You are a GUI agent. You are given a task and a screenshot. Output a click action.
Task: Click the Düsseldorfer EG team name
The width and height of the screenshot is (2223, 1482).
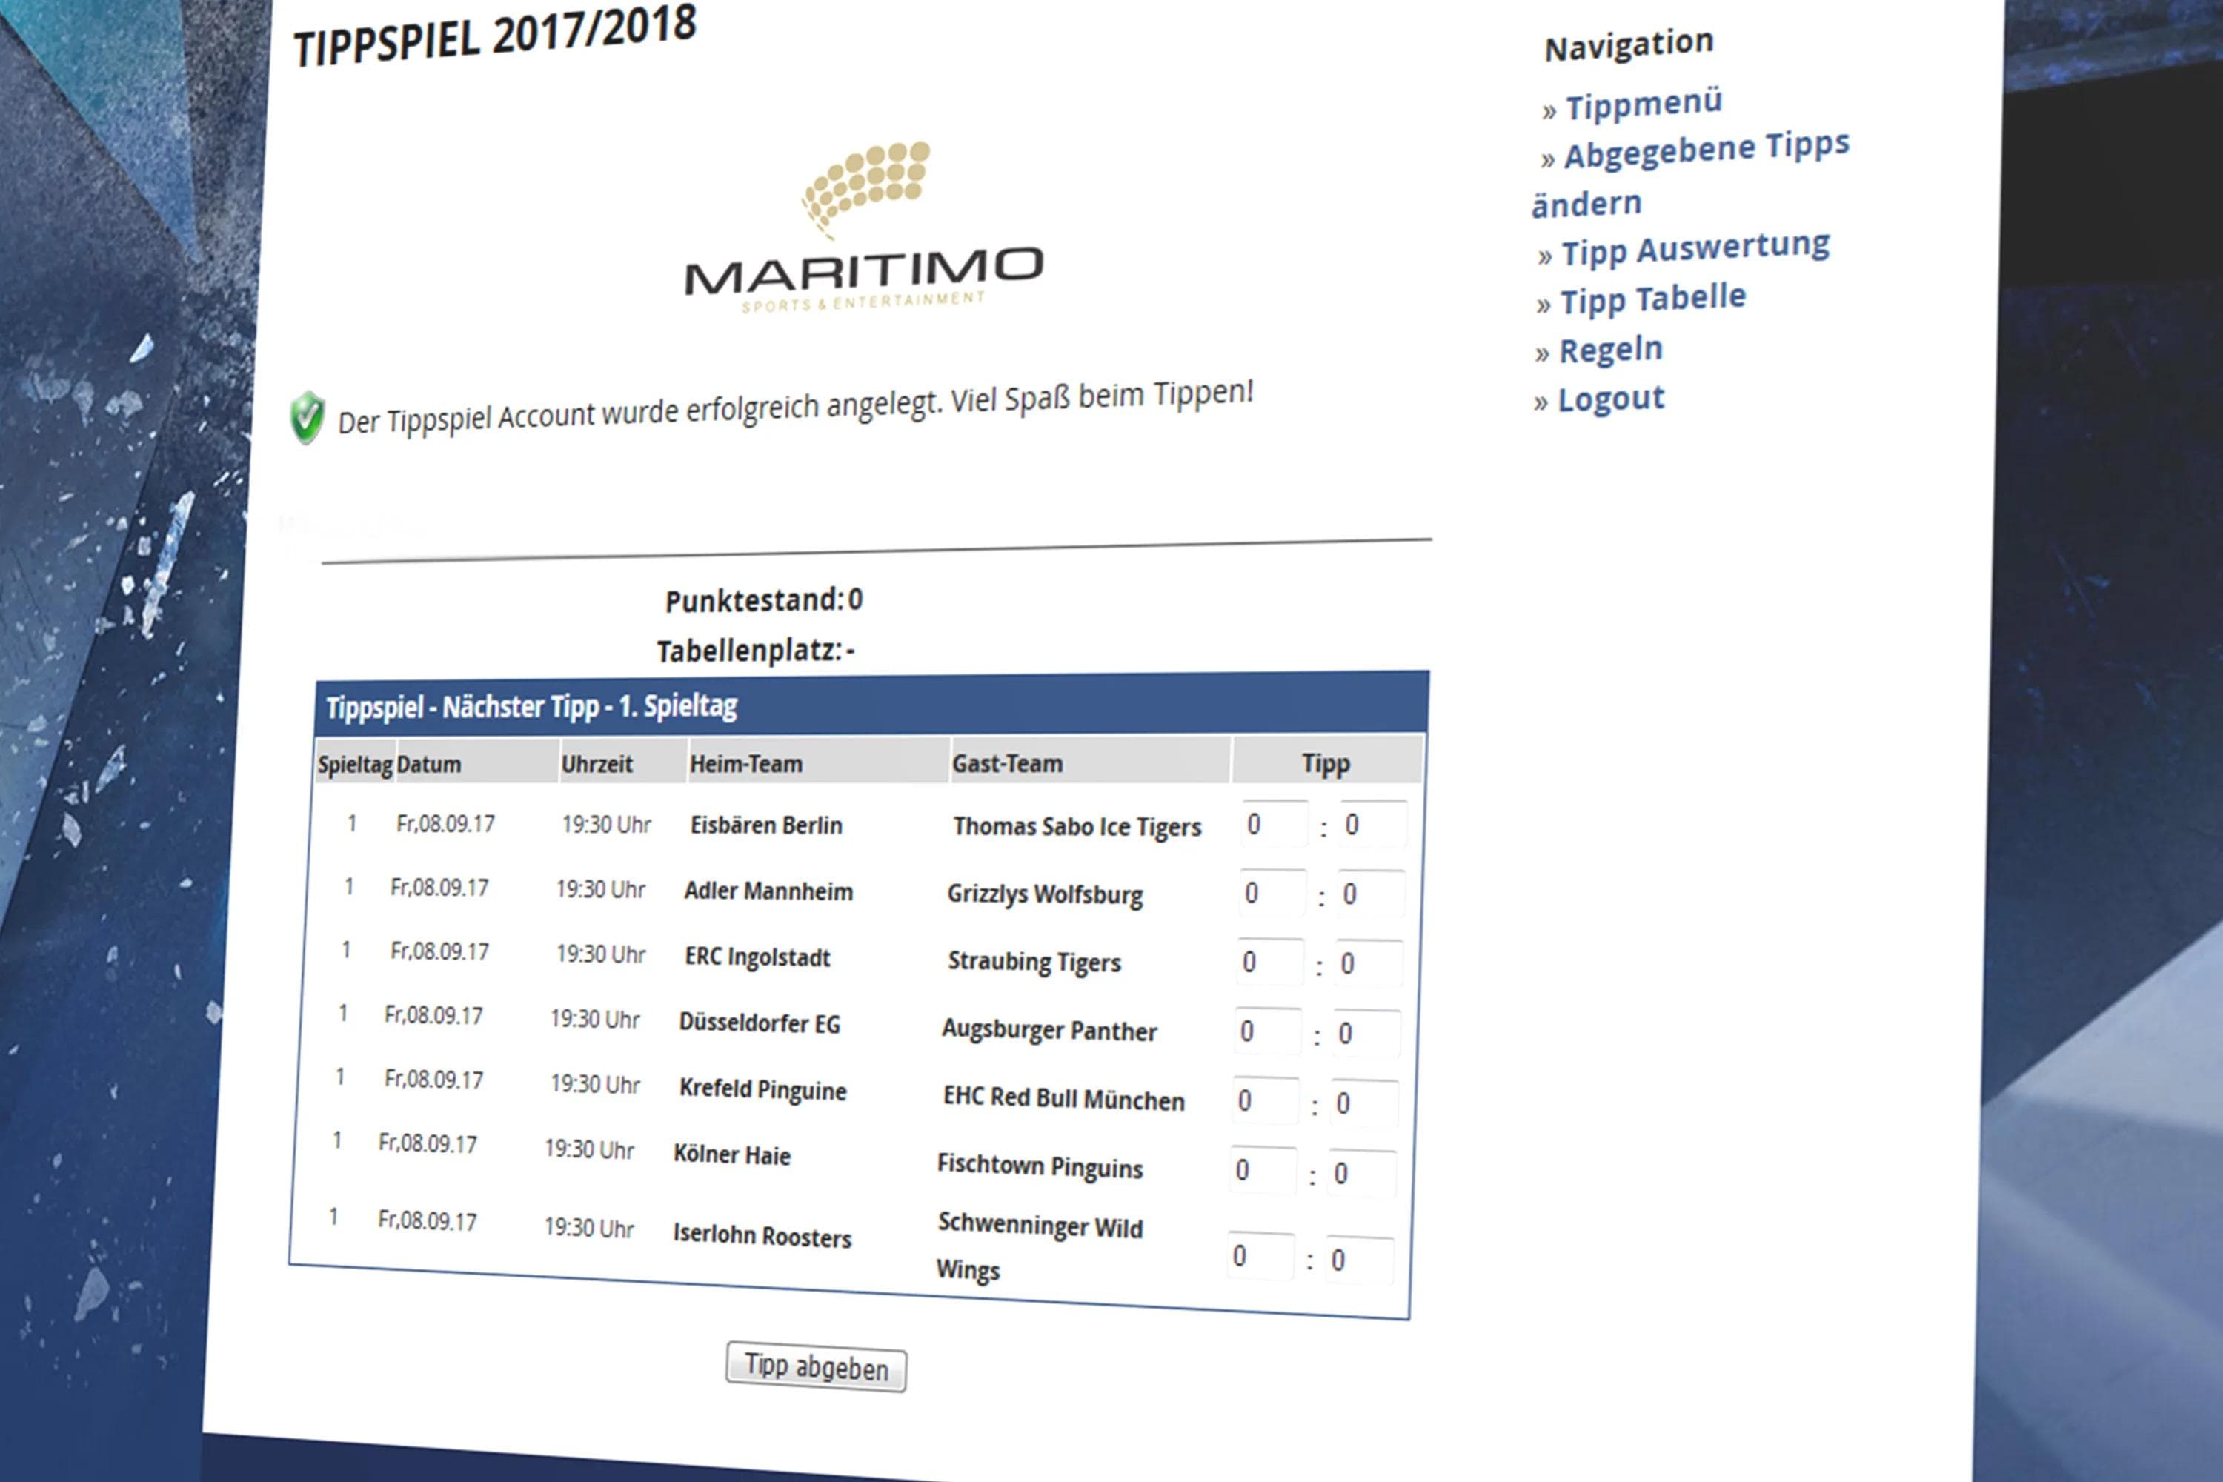tap(759, 1023)
